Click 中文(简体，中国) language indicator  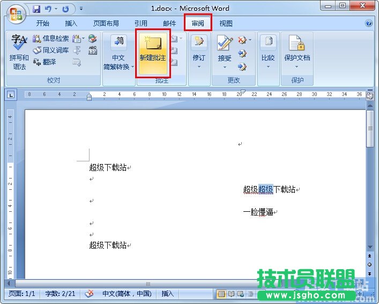coord(127,294)
